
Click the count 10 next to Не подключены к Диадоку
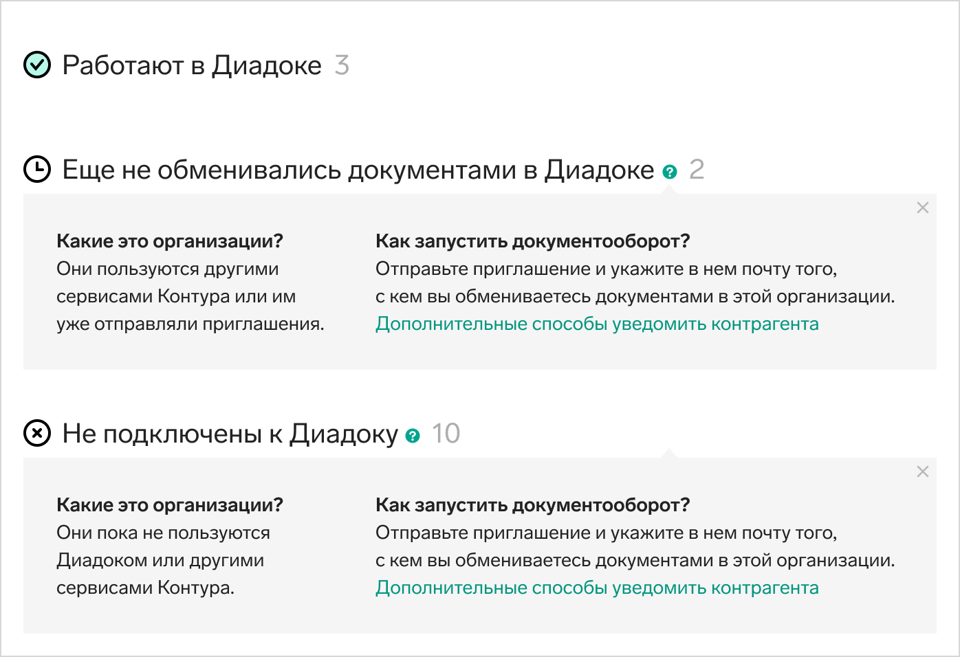[446, 434]
